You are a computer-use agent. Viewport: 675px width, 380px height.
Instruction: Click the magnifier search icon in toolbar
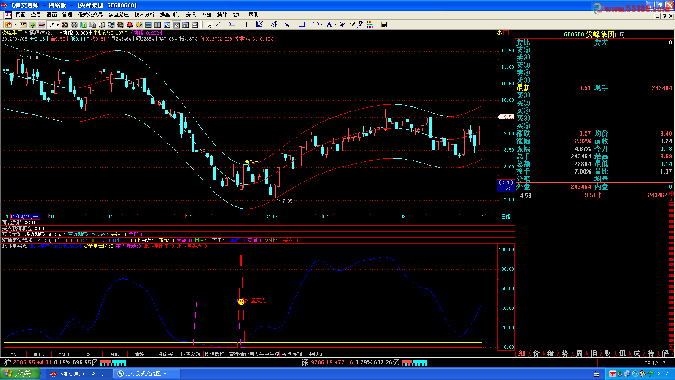point(111,25)
